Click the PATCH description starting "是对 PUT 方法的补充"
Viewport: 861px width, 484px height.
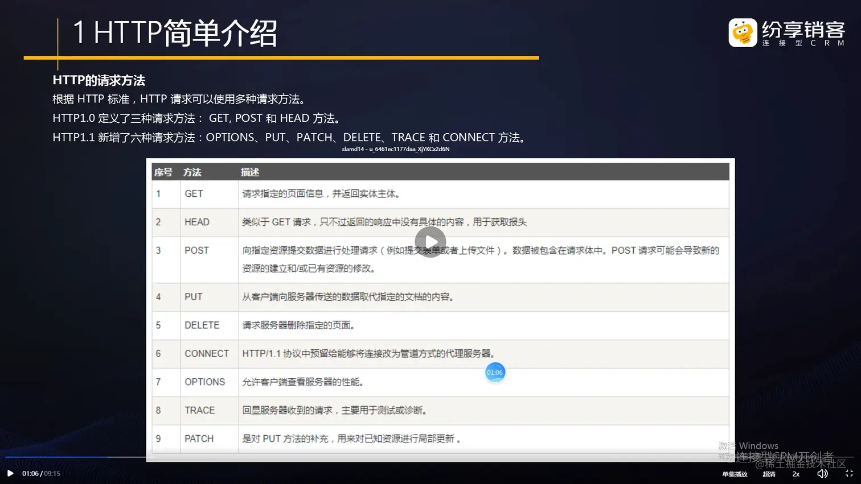(351, 439)
